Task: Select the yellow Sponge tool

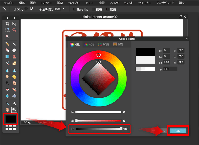Action: [14, 77]
